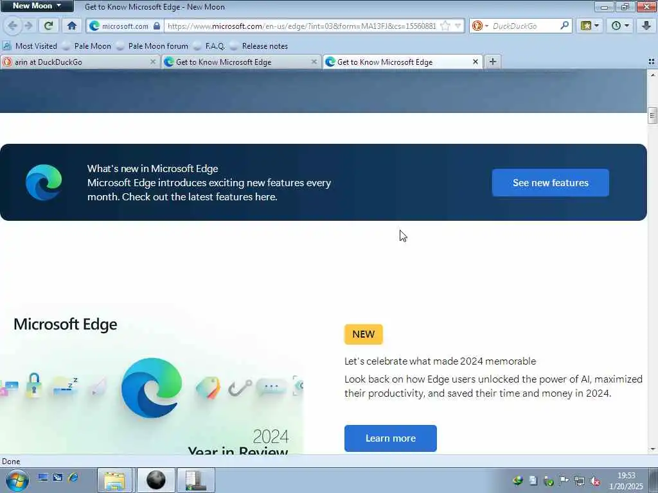This screenshot has width=658, height=493.
Task: Go back with the back arrow button
Action: [12, 26]
